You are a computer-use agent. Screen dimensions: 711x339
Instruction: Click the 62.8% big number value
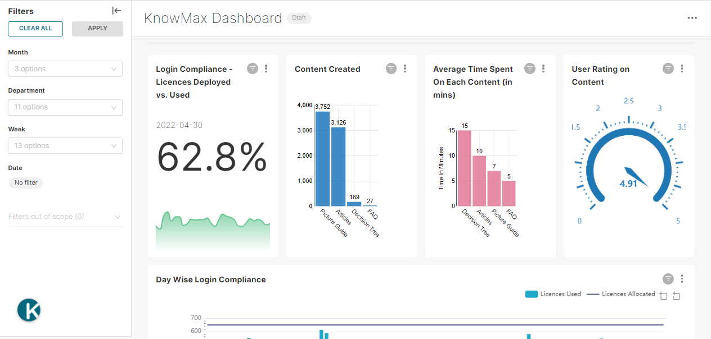(212, 158)
